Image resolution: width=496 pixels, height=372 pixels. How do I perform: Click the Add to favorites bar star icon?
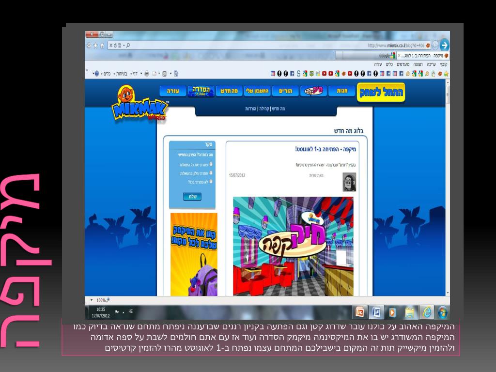[446, 74]
